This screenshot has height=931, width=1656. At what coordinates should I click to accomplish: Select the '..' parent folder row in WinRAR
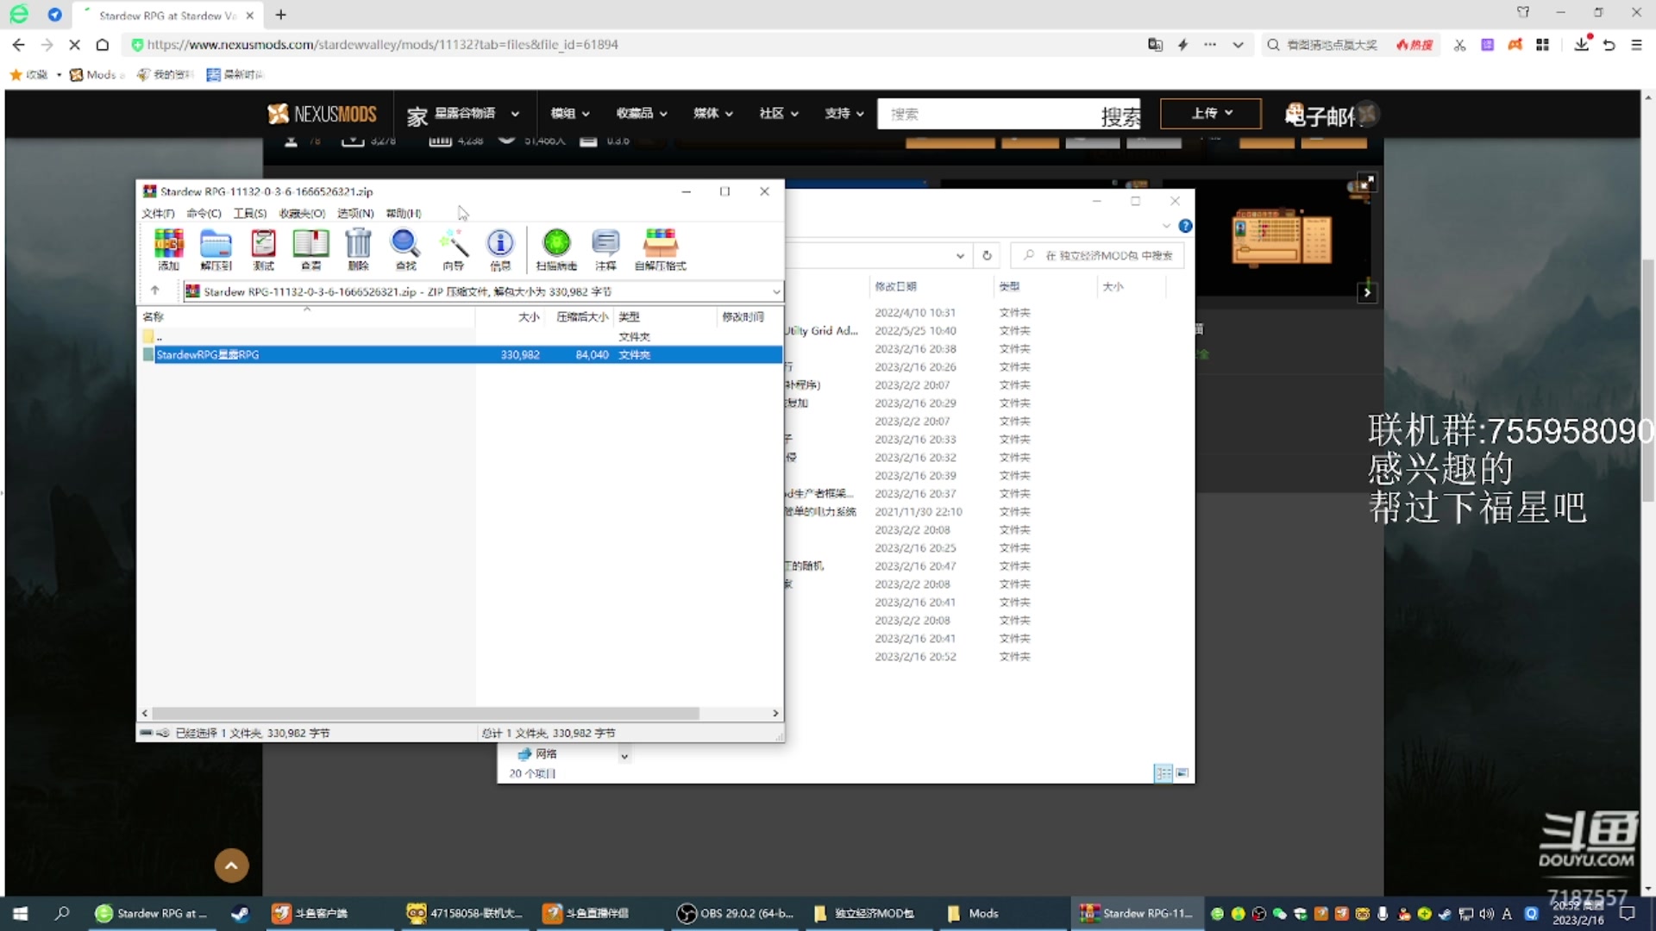point(462,336)
